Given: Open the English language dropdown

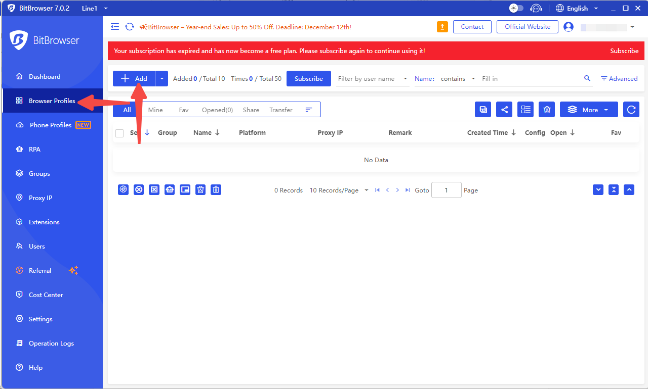Looking at the screenshot, I should click(x=577, y=8).
